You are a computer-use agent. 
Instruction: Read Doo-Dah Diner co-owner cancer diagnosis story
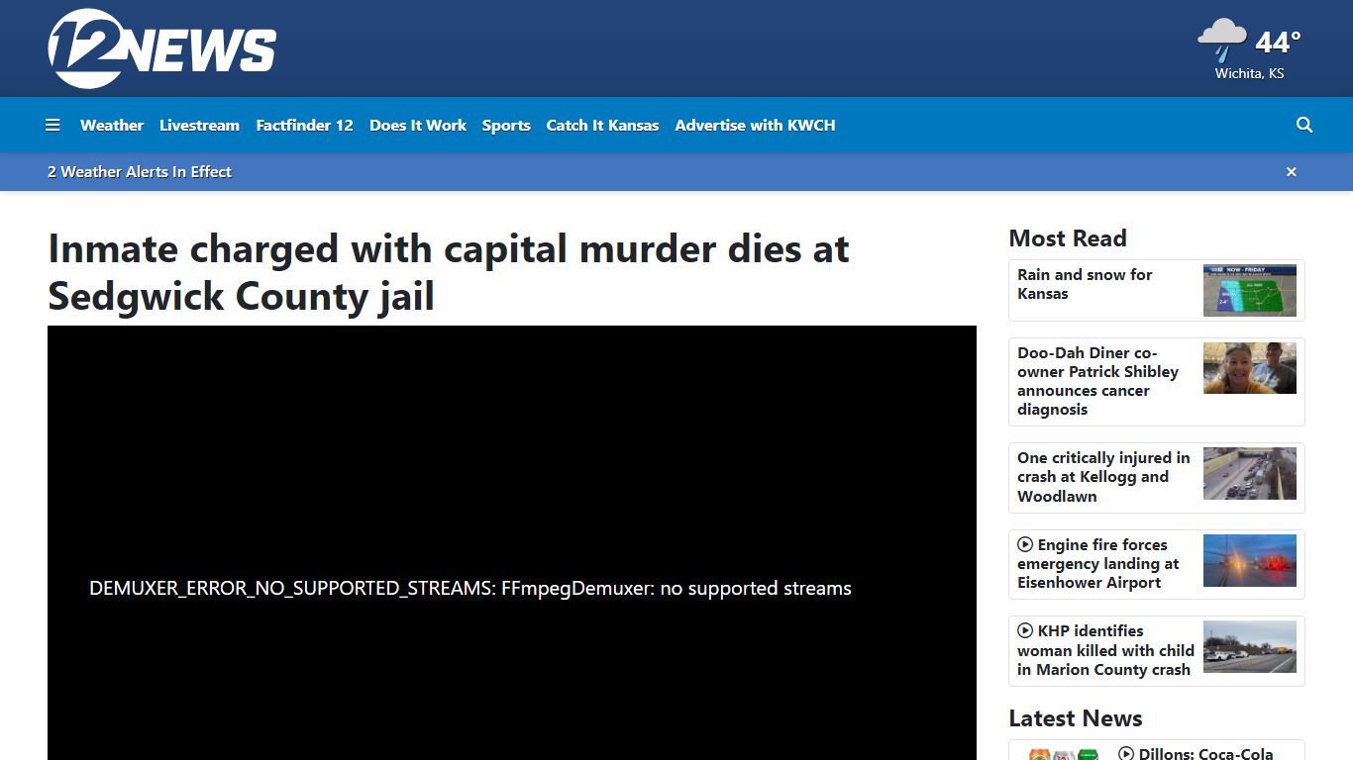point(1097,381)
